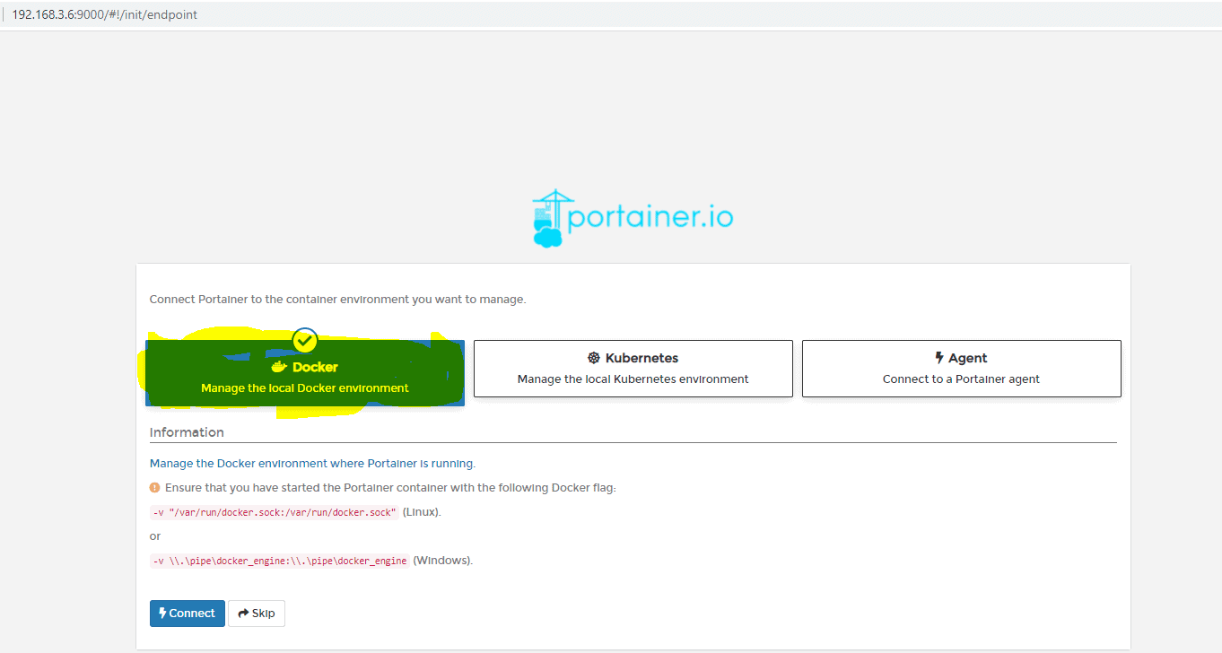Select the Docker environment option

coord(305,370)
